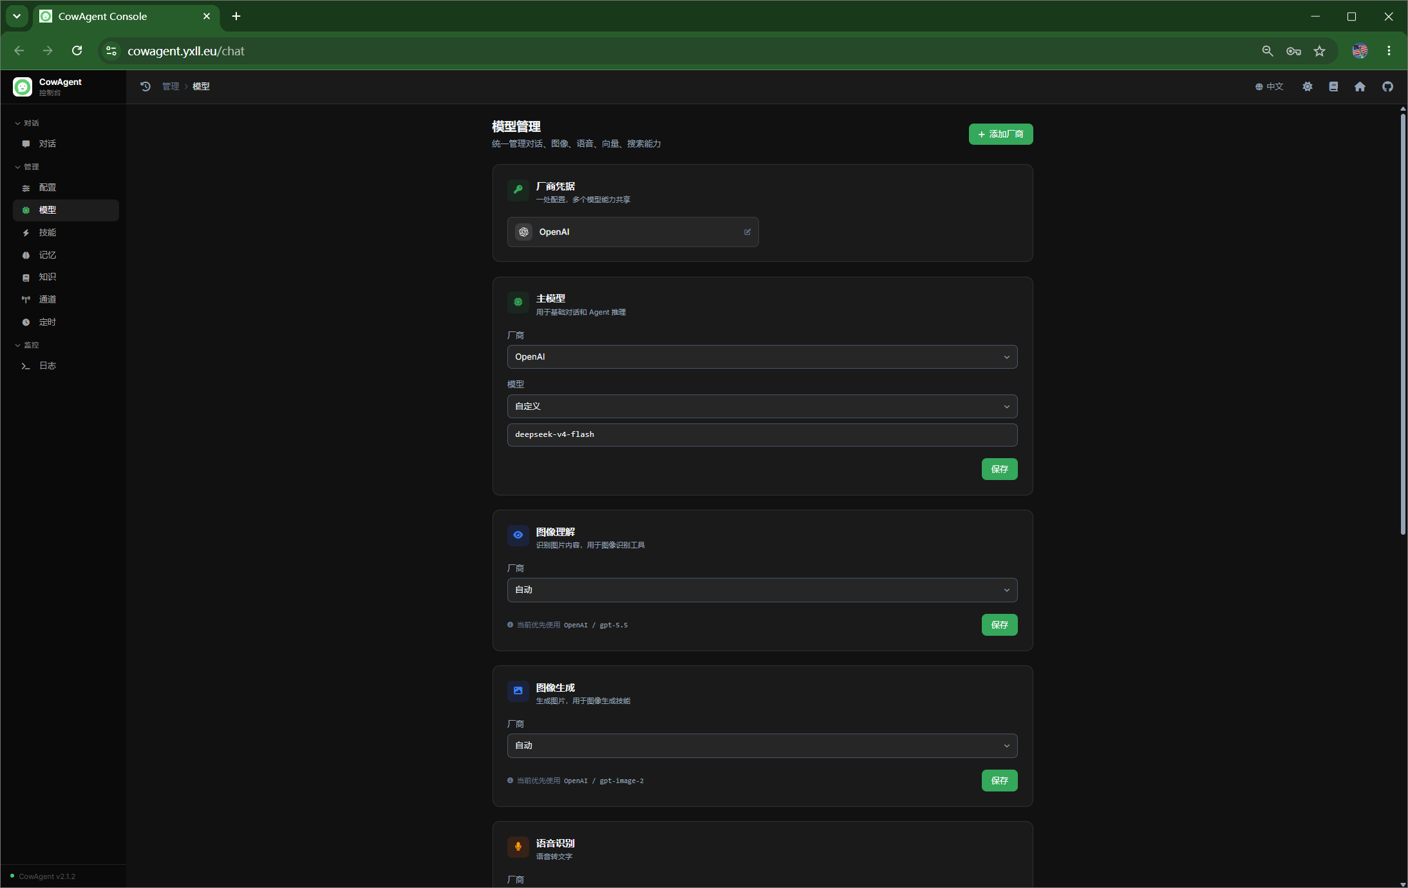The width and height of the screenshot is (1408, 888).
Task: Click the 模型 breadcrumb text
Action: coord(201,86)
